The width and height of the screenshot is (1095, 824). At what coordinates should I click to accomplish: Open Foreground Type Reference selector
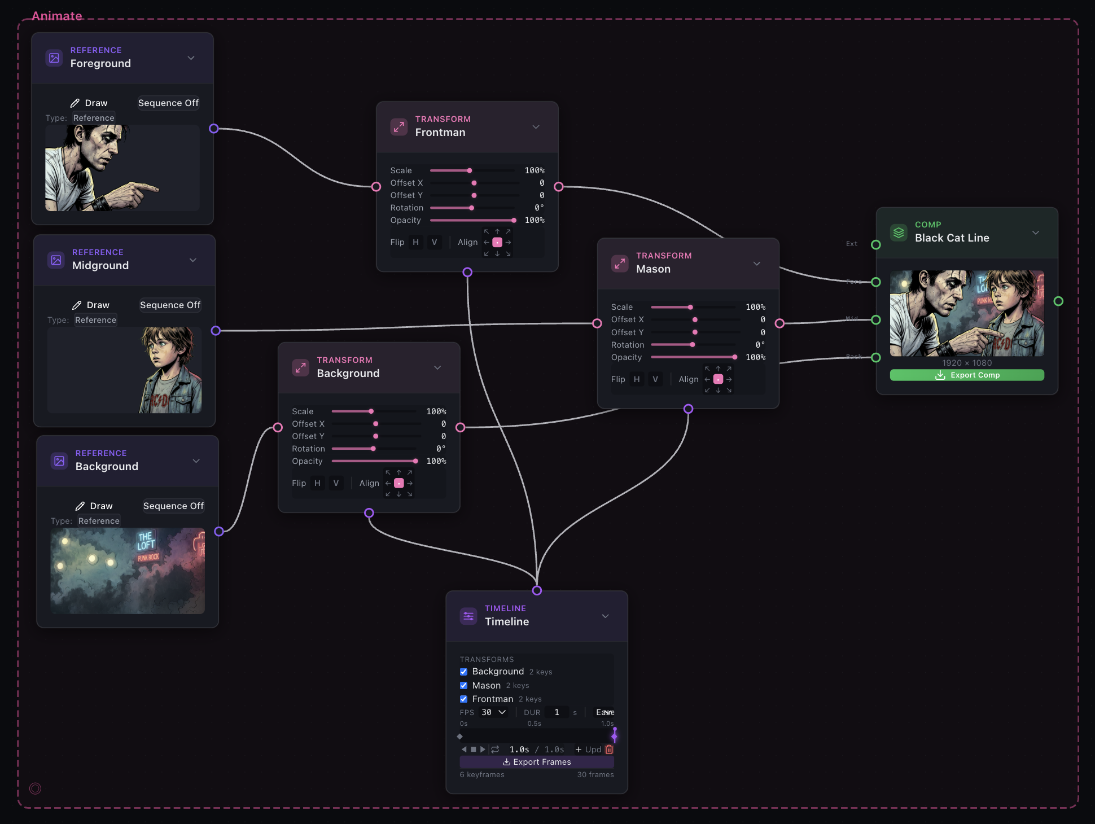94,118
